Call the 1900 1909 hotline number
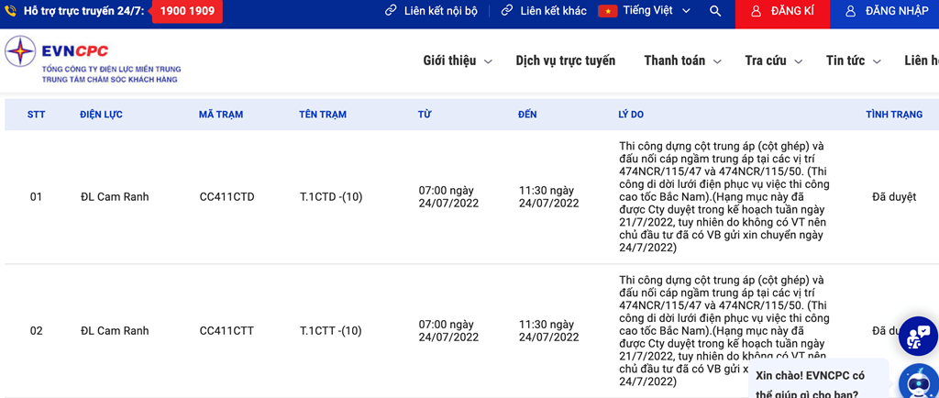 pyautogui.click(x=189, y=11)
